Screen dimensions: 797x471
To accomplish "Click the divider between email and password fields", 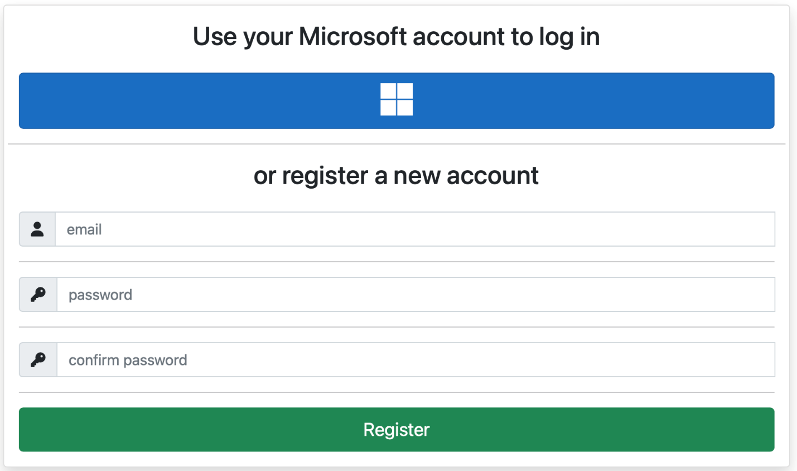I will pyautogui.click(x=397, y=262).
